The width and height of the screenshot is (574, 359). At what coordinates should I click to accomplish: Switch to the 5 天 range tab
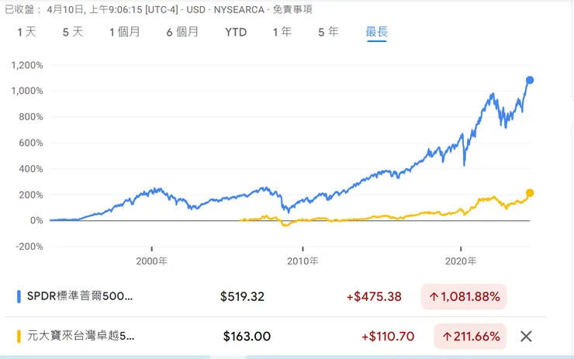73,33
